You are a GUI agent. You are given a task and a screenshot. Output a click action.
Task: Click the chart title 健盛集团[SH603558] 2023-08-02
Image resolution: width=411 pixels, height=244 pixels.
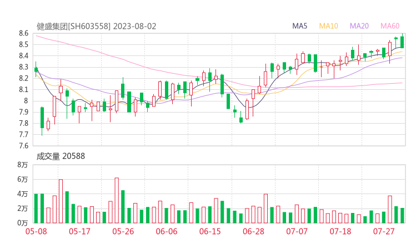[96, 26]
